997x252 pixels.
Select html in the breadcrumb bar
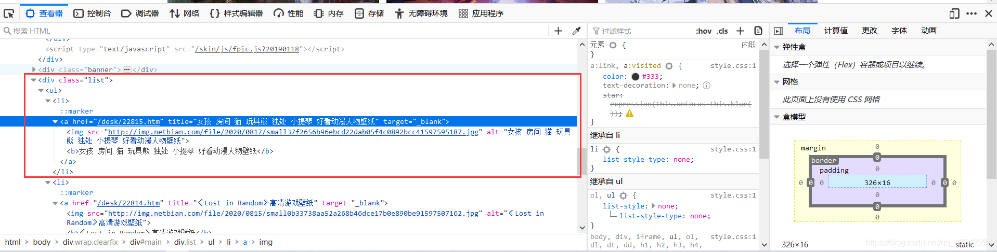click(13, 242)
